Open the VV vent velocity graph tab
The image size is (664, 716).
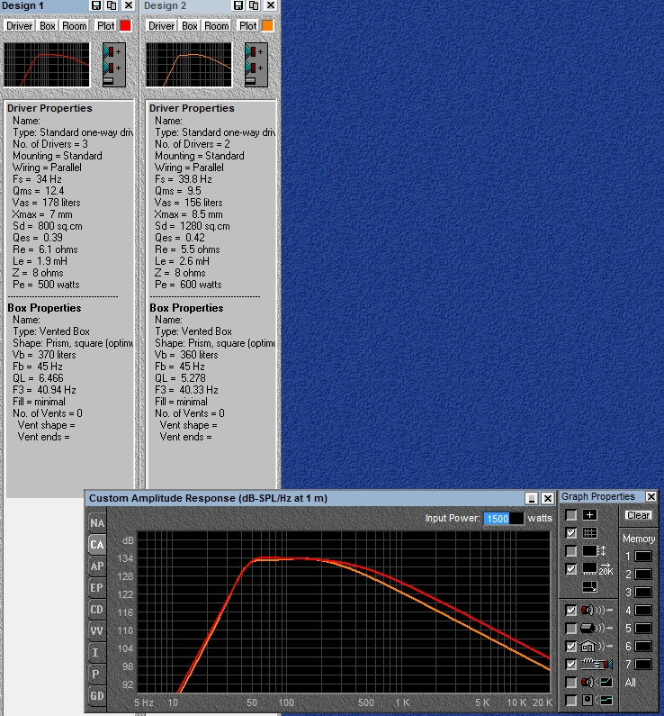point(97,630)
